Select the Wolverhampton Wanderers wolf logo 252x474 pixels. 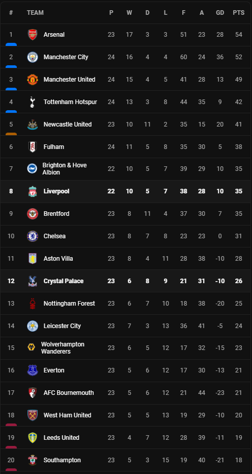pos(31,348)
